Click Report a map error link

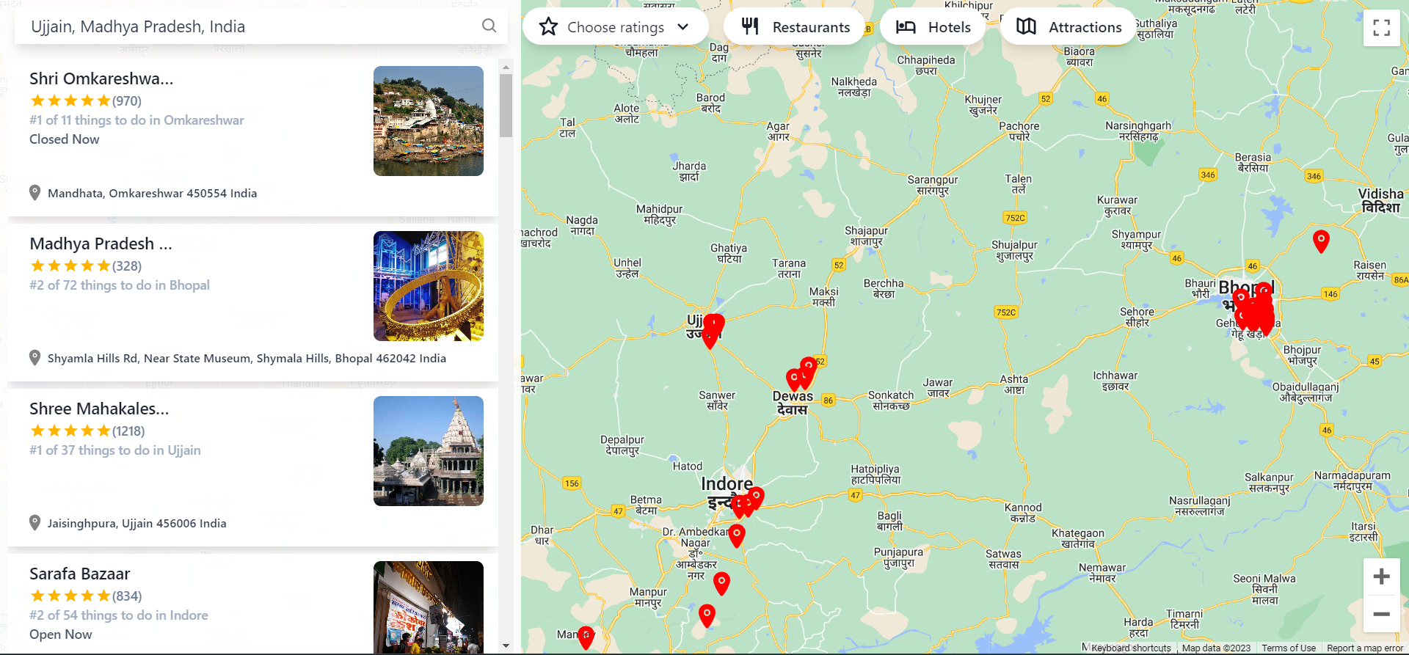tap(1365, 648)
